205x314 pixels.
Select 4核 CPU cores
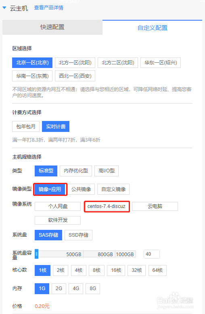pos(79,270)
